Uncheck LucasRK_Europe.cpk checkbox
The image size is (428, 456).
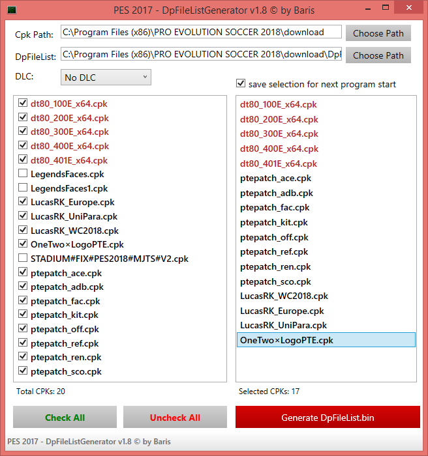pyautogui.click(x=23, y=201)
